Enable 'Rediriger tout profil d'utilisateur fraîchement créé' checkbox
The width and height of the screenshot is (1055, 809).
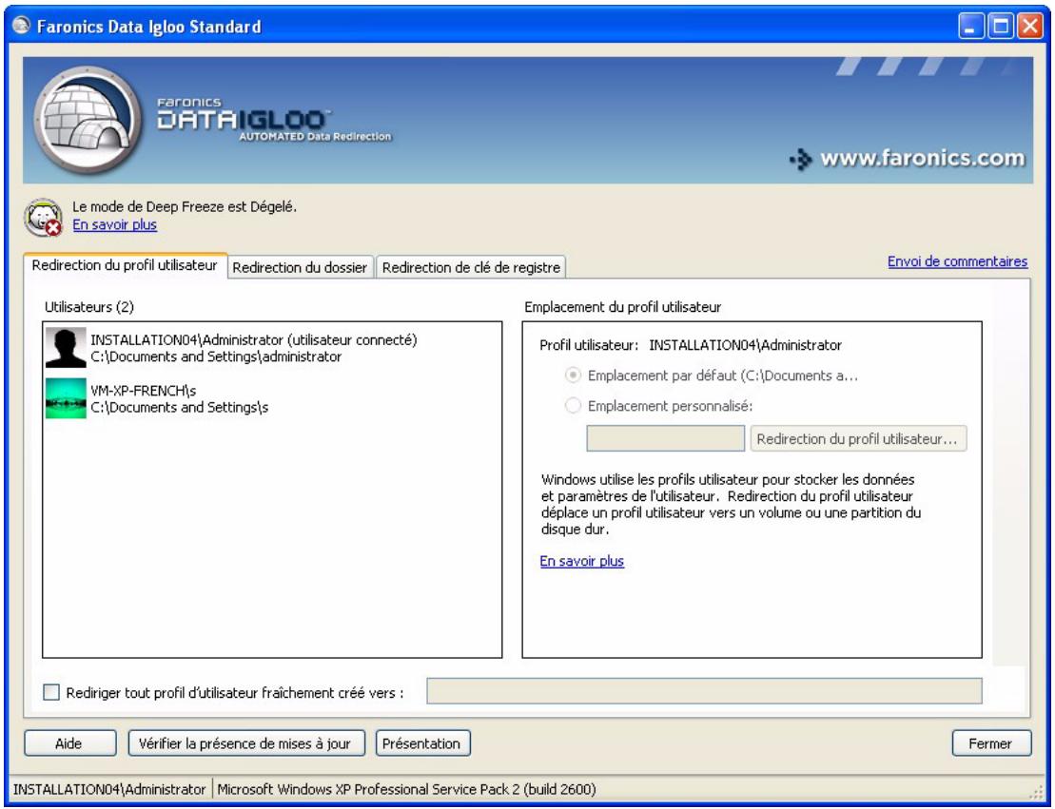pyautogui.click(x=51, y=692)
